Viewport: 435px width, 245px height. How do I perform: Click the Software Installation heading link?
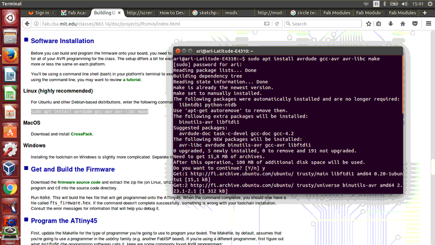click(x=63, y=41)
